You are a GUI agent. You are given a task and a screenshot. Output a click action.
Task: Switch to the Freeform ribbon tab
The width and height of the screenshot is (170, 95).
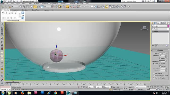pyautogui.click(x=15, y=10)
